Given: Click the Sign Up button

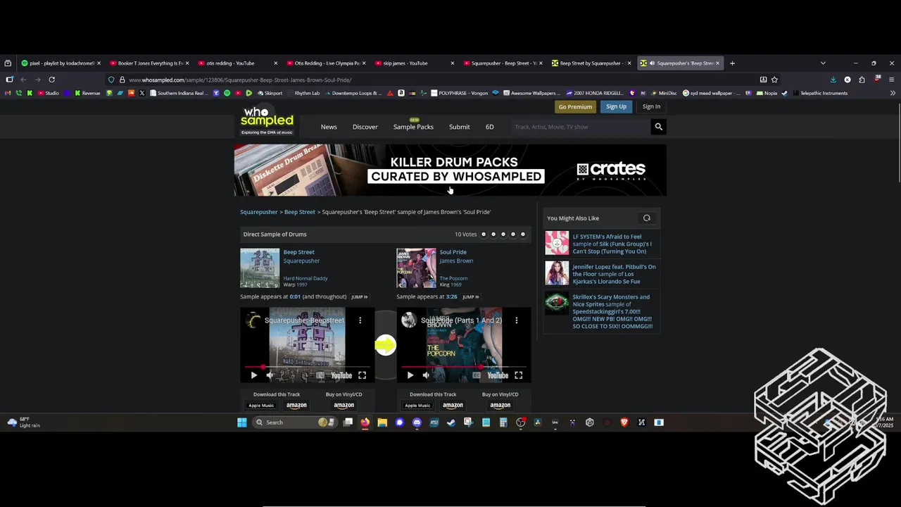Looking at the screenshot, I should click(x=616, y=106).
